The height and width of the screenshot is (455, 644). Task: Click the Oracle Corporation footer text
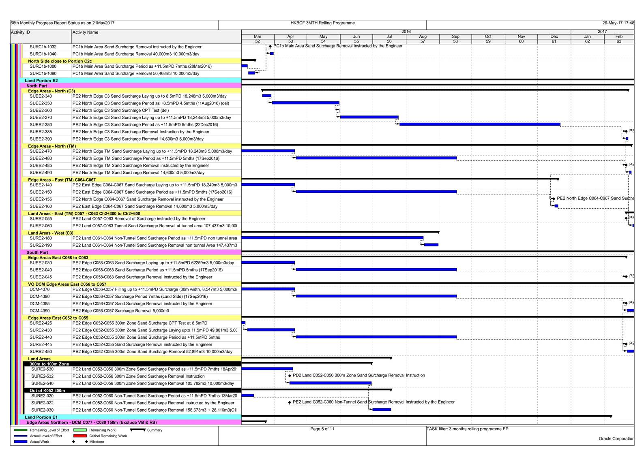click(x=616, y=438)
